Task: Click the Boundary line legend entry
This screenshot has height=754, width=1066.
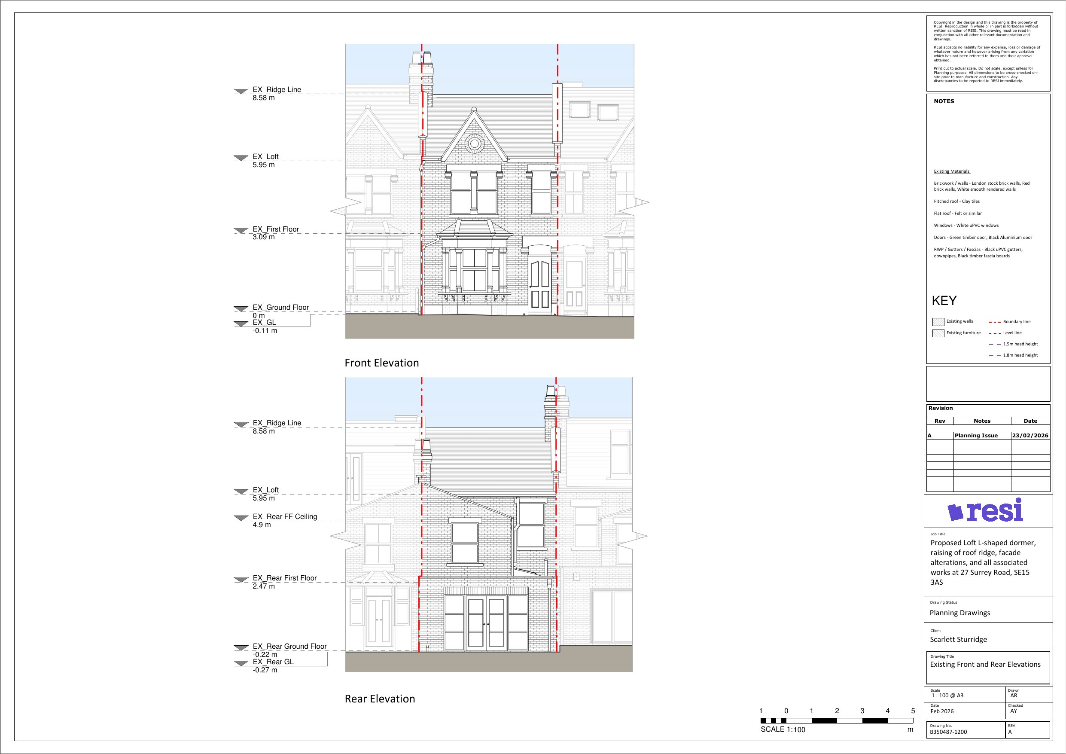Action: click(1009, 322)
